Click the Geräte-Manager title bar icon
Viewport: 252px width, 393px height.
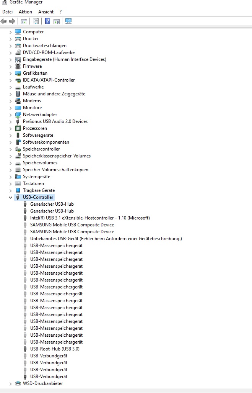coord(4,2)
